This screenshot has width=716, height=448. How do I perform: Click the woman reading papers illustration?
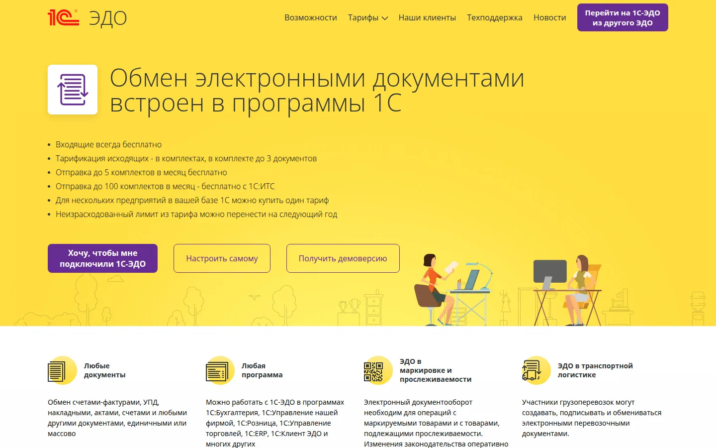point(452,290)
